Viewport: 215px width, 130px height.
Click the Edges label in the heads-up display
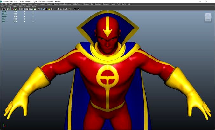click(4, 14)
